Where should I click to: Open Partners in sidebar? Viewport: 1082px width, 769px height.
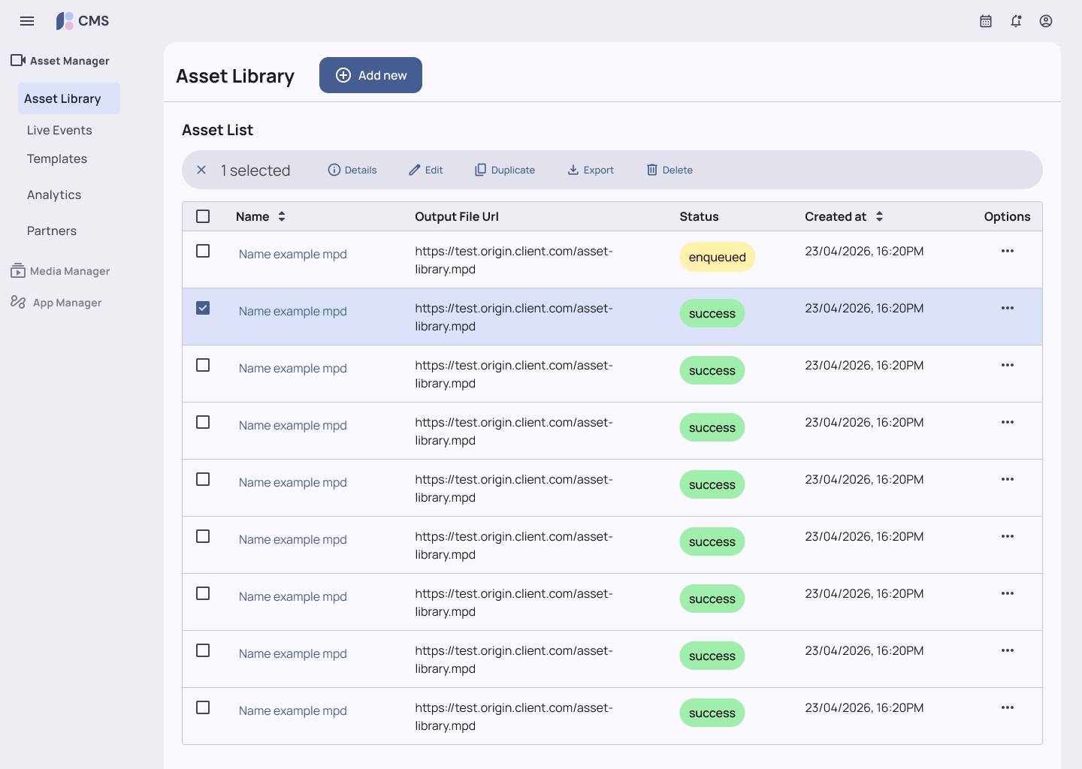pyautogui.click(x=52, y=231)
